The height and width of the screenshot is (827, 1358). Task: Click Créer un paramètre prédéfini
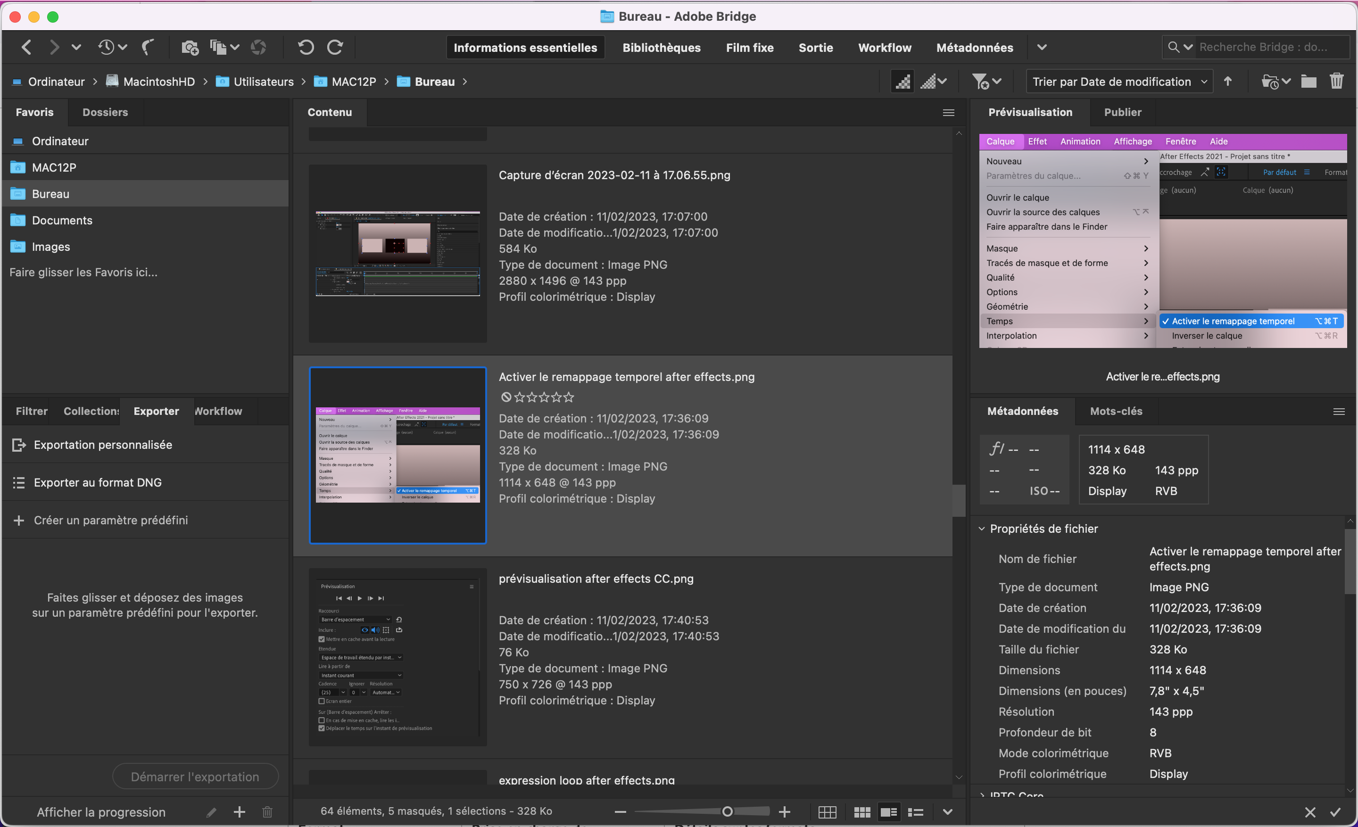coord(110,520)
